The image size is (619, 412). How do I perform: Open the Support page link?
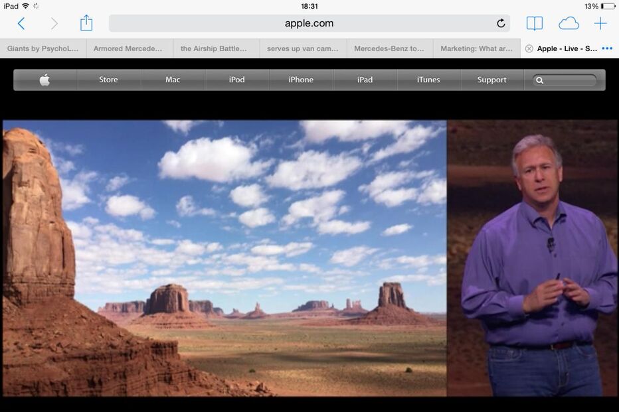tap(491, 80)
